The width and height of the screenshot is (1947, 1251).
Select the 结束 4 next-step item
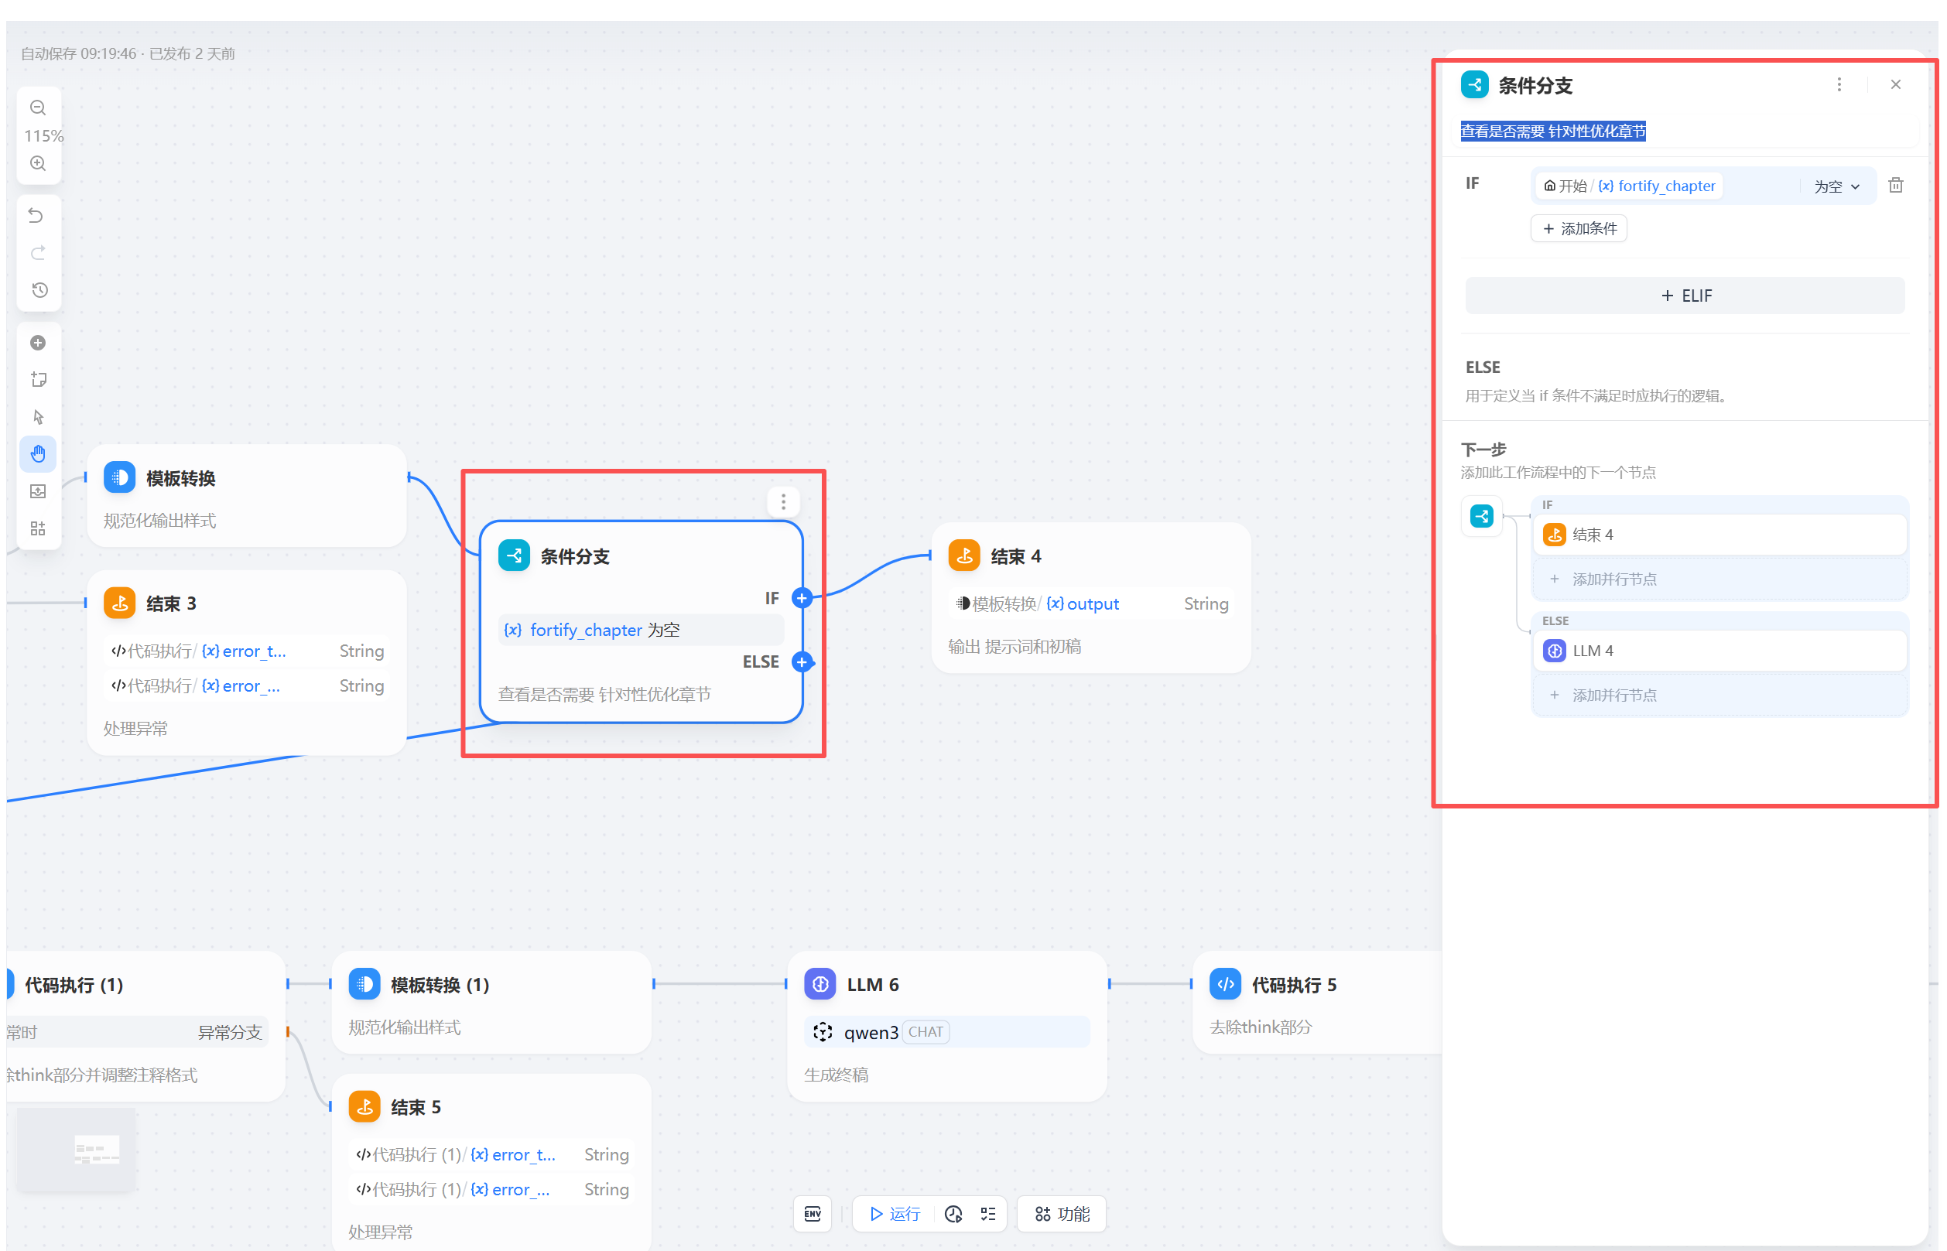1719,535
